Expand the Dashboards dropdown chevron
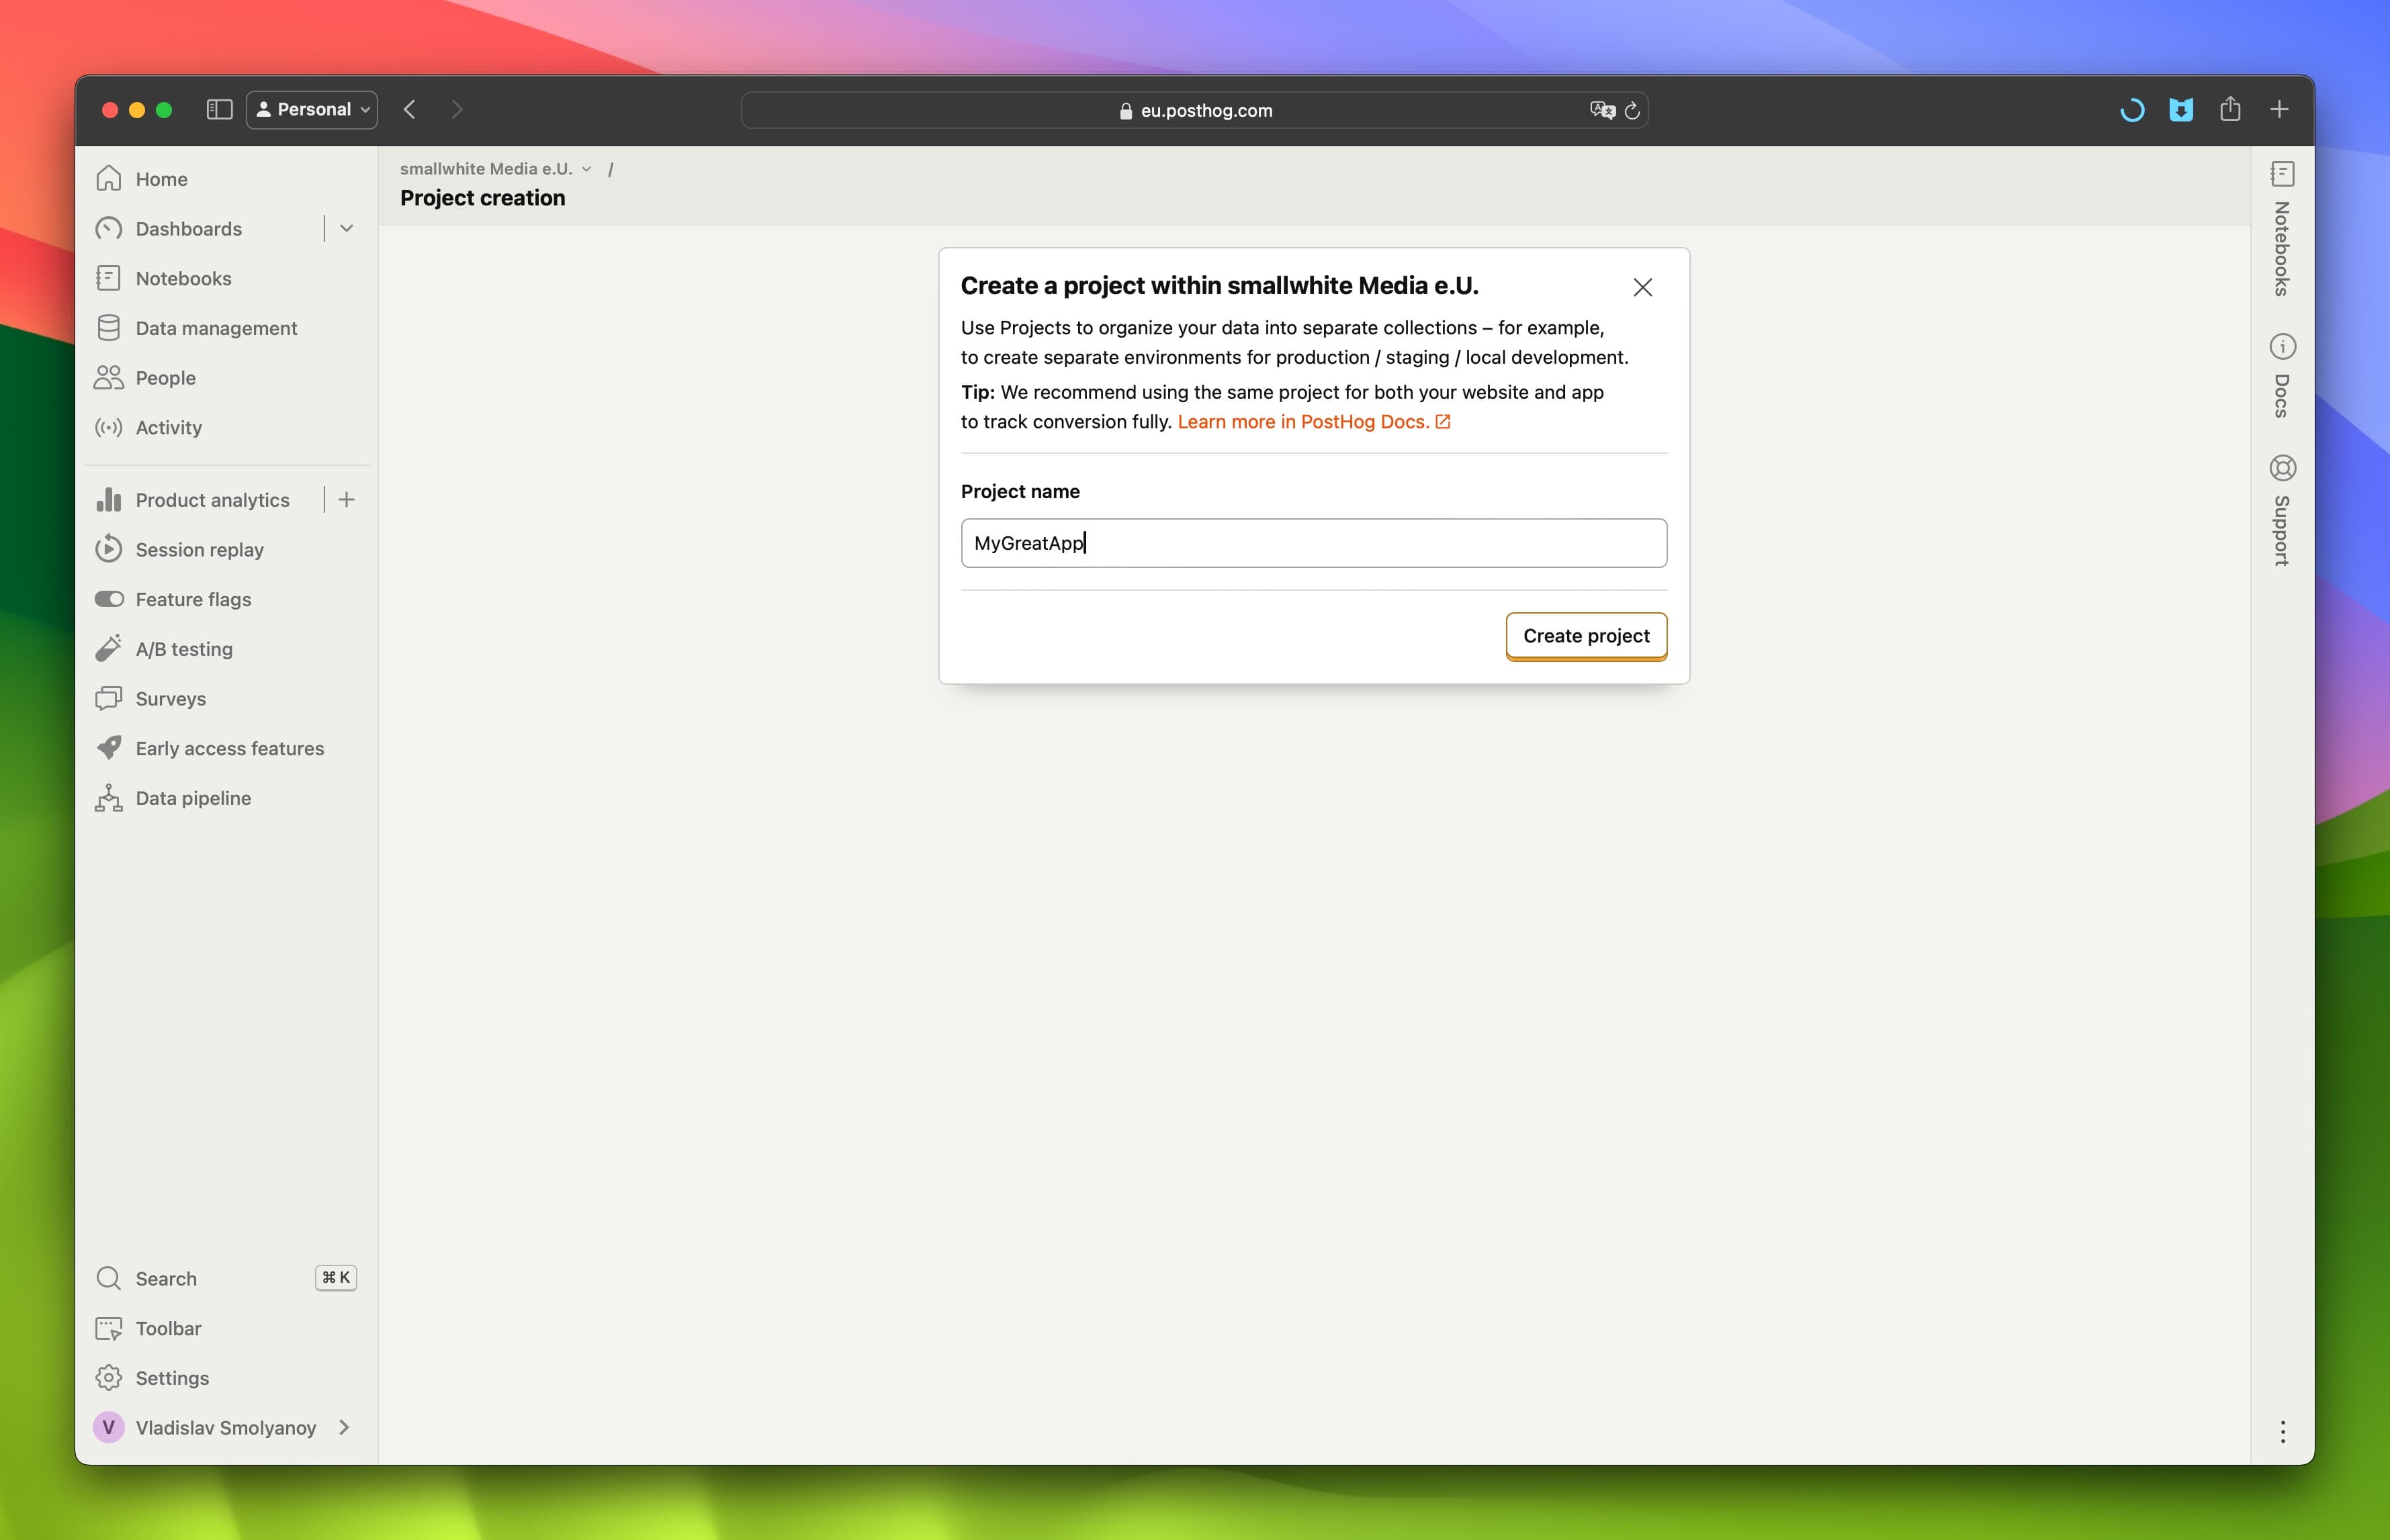 point(346,229)
